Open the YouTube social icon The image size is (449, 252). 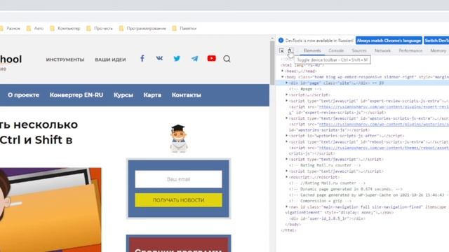click(x=212, y=58)
